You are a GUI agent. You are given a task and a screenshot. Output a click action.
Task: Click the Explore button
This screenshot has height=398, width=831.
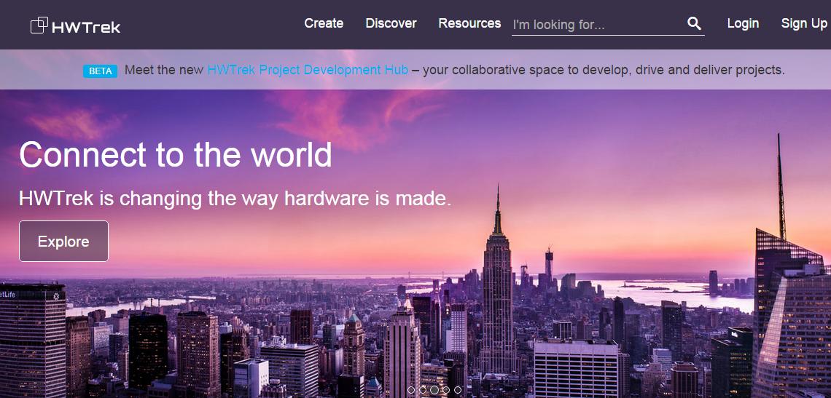pos(63,242)
